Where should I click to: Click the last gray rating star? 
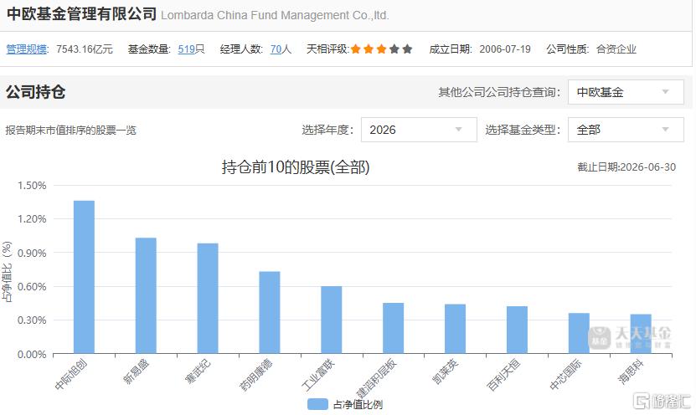pyautogui.click(x=407, y=49)
